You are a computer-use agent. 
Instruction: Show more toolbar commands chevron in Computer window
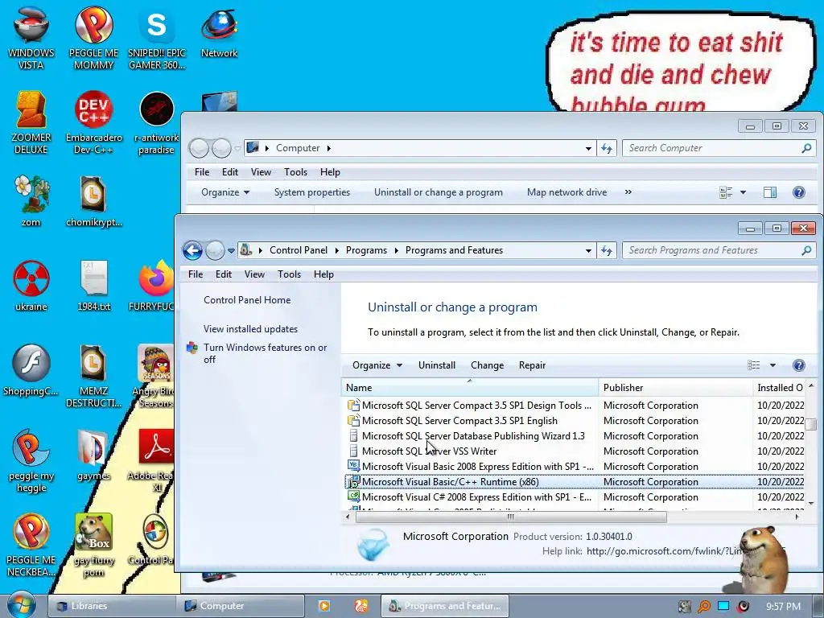pyautogui.click(x=628, y=192)
